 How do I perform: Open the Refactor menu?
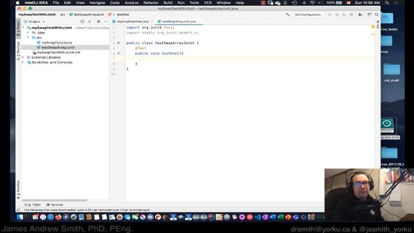(x=151, y=3)
